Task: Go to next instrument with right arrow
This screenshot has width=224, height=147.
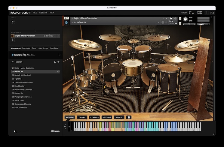Action: pos(167,18)
